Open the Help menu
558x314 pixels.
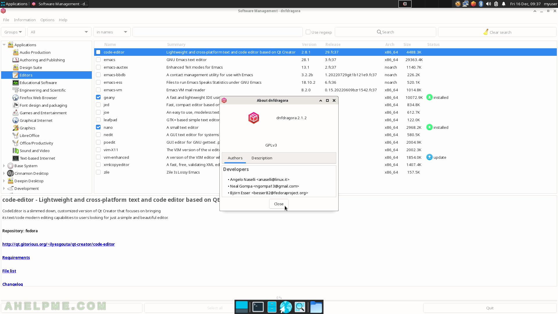[63, 20]
